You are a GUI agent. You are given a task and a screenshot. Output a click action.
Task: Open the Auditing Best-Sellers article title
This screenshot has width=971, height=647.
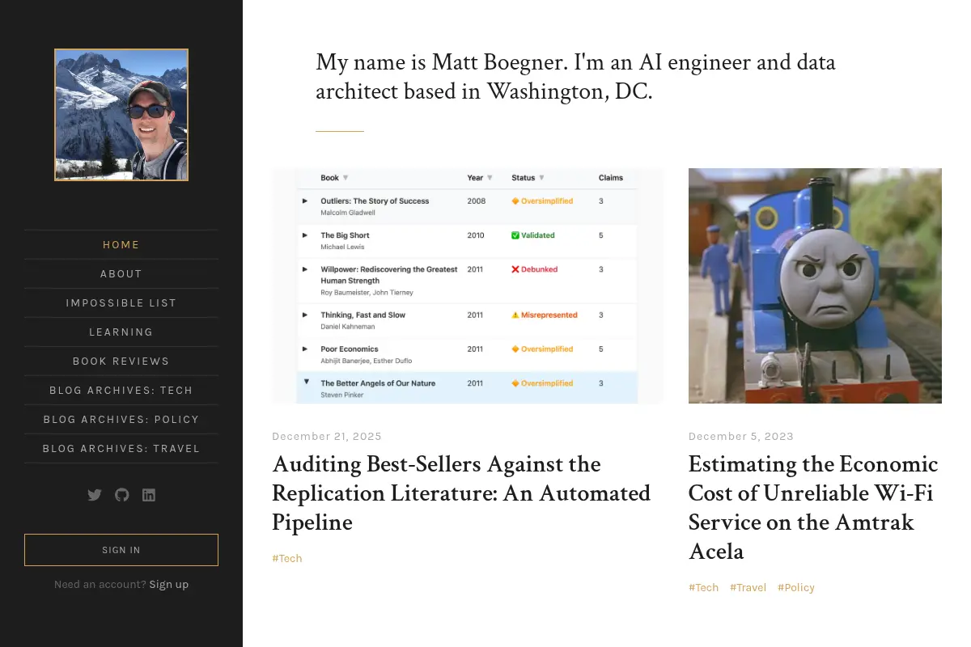click(x=461, y=493)
